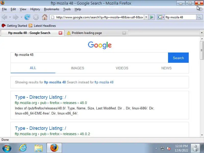The image size is (204, 153).
Task: Open the 48.0 Directory Listing result
Action: (x=41, y=97)
